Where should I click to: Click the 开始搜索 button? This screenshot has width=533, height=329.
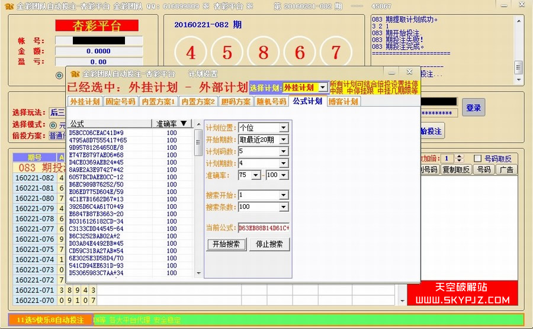tap(226, 244)
